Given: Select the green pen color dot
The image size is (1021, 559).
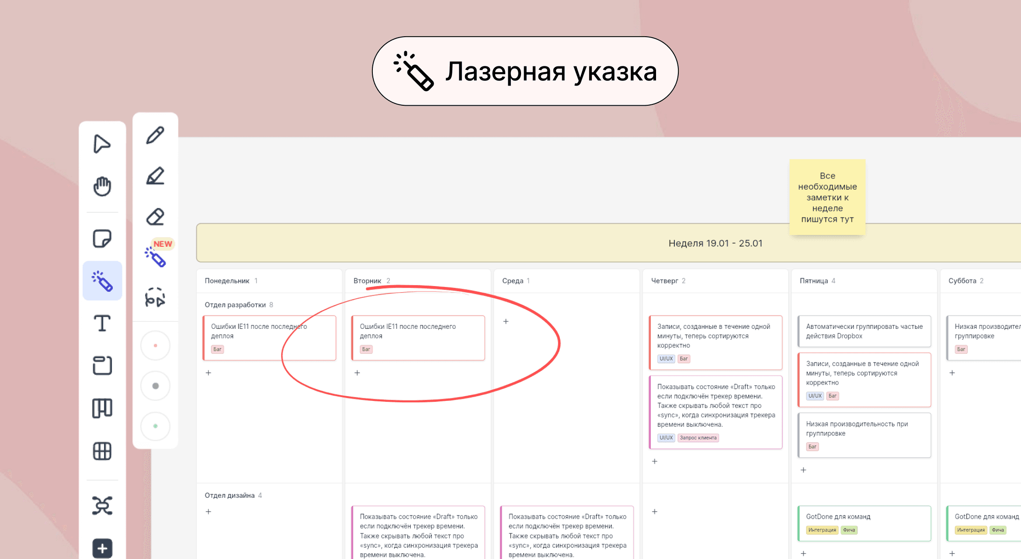Looking at the screenshot, I should click(155, 426).
